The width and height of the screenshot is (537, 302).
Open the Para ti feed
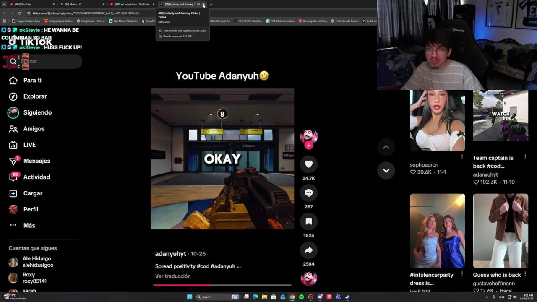click(26, 80)
